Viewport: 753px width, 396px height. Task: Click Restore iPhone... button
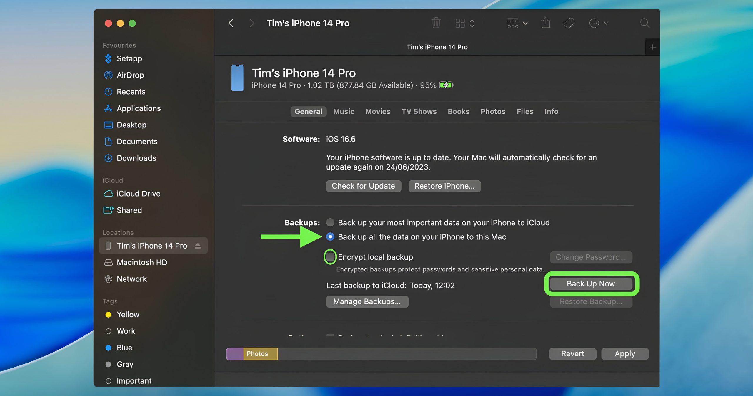[x=444, y=186]
